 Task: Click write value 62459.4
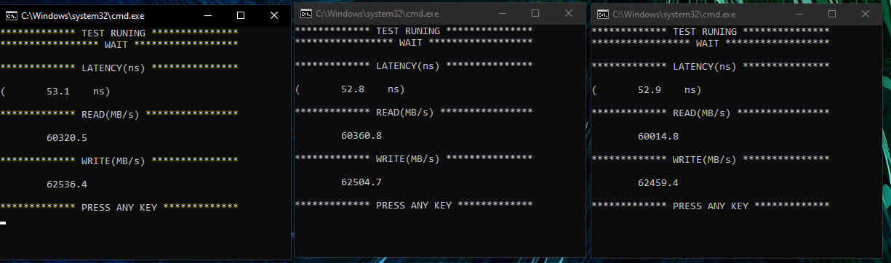pyautogui.click(x=658, y=183)
